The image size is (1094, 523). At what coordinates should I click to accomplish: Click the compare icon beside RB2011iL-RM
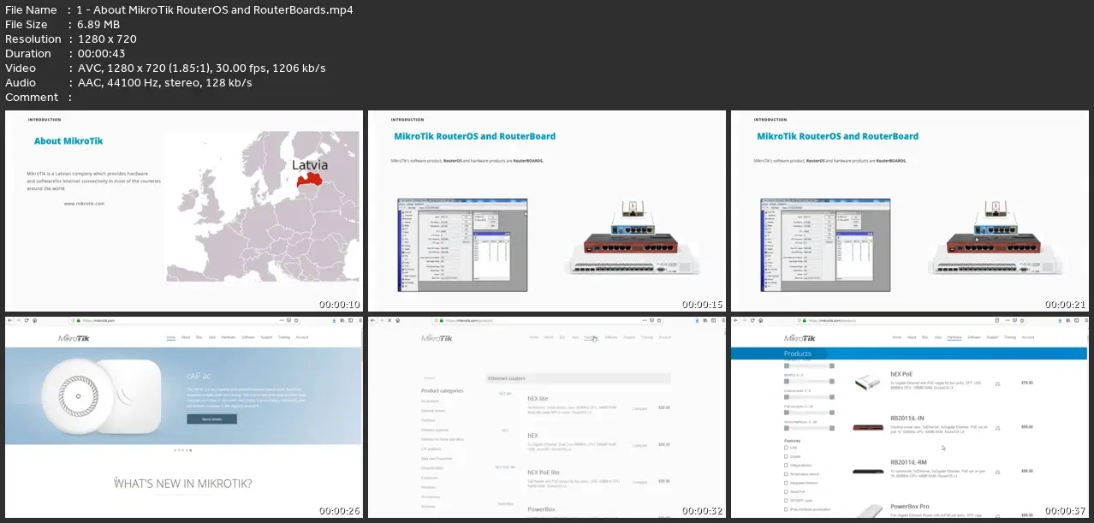click(997, 471)
